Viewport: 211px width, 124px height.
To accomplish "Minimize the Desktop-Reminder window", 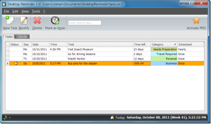I will [184, 3].
